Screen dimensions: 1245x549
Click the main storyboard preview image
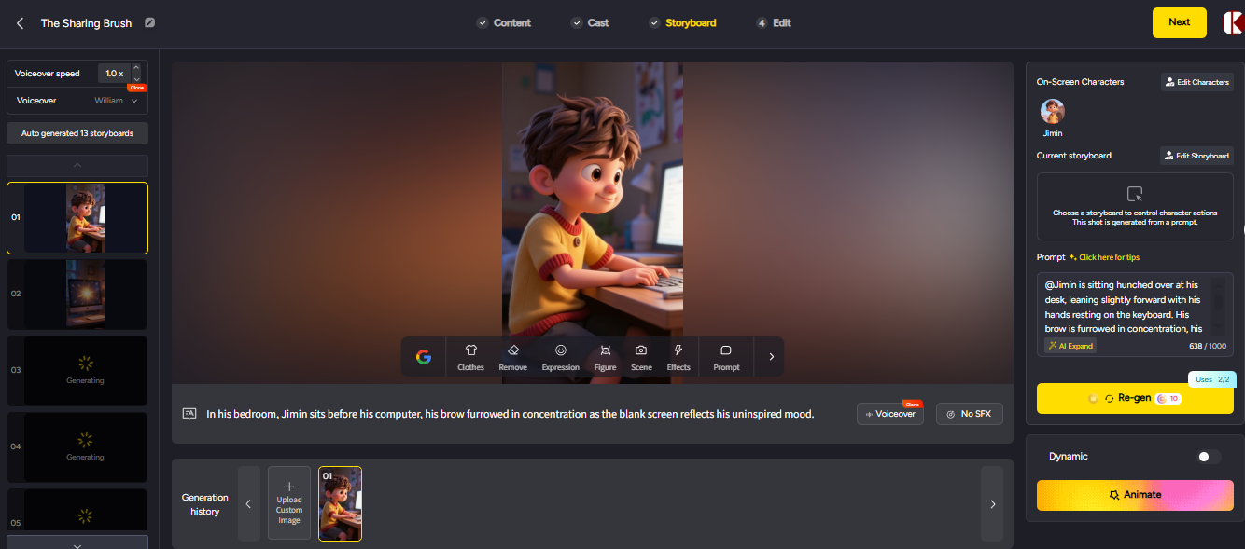point(593,223)
